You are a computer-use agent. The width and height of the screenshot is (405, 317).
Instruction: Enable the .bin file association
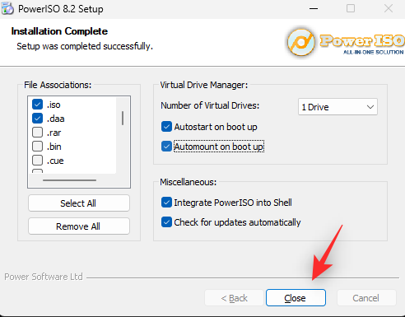click(x=37, y=147)
